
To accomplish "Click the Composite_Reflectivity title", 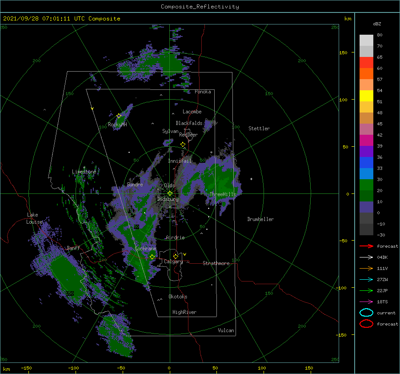I will [x=200, y=7].
